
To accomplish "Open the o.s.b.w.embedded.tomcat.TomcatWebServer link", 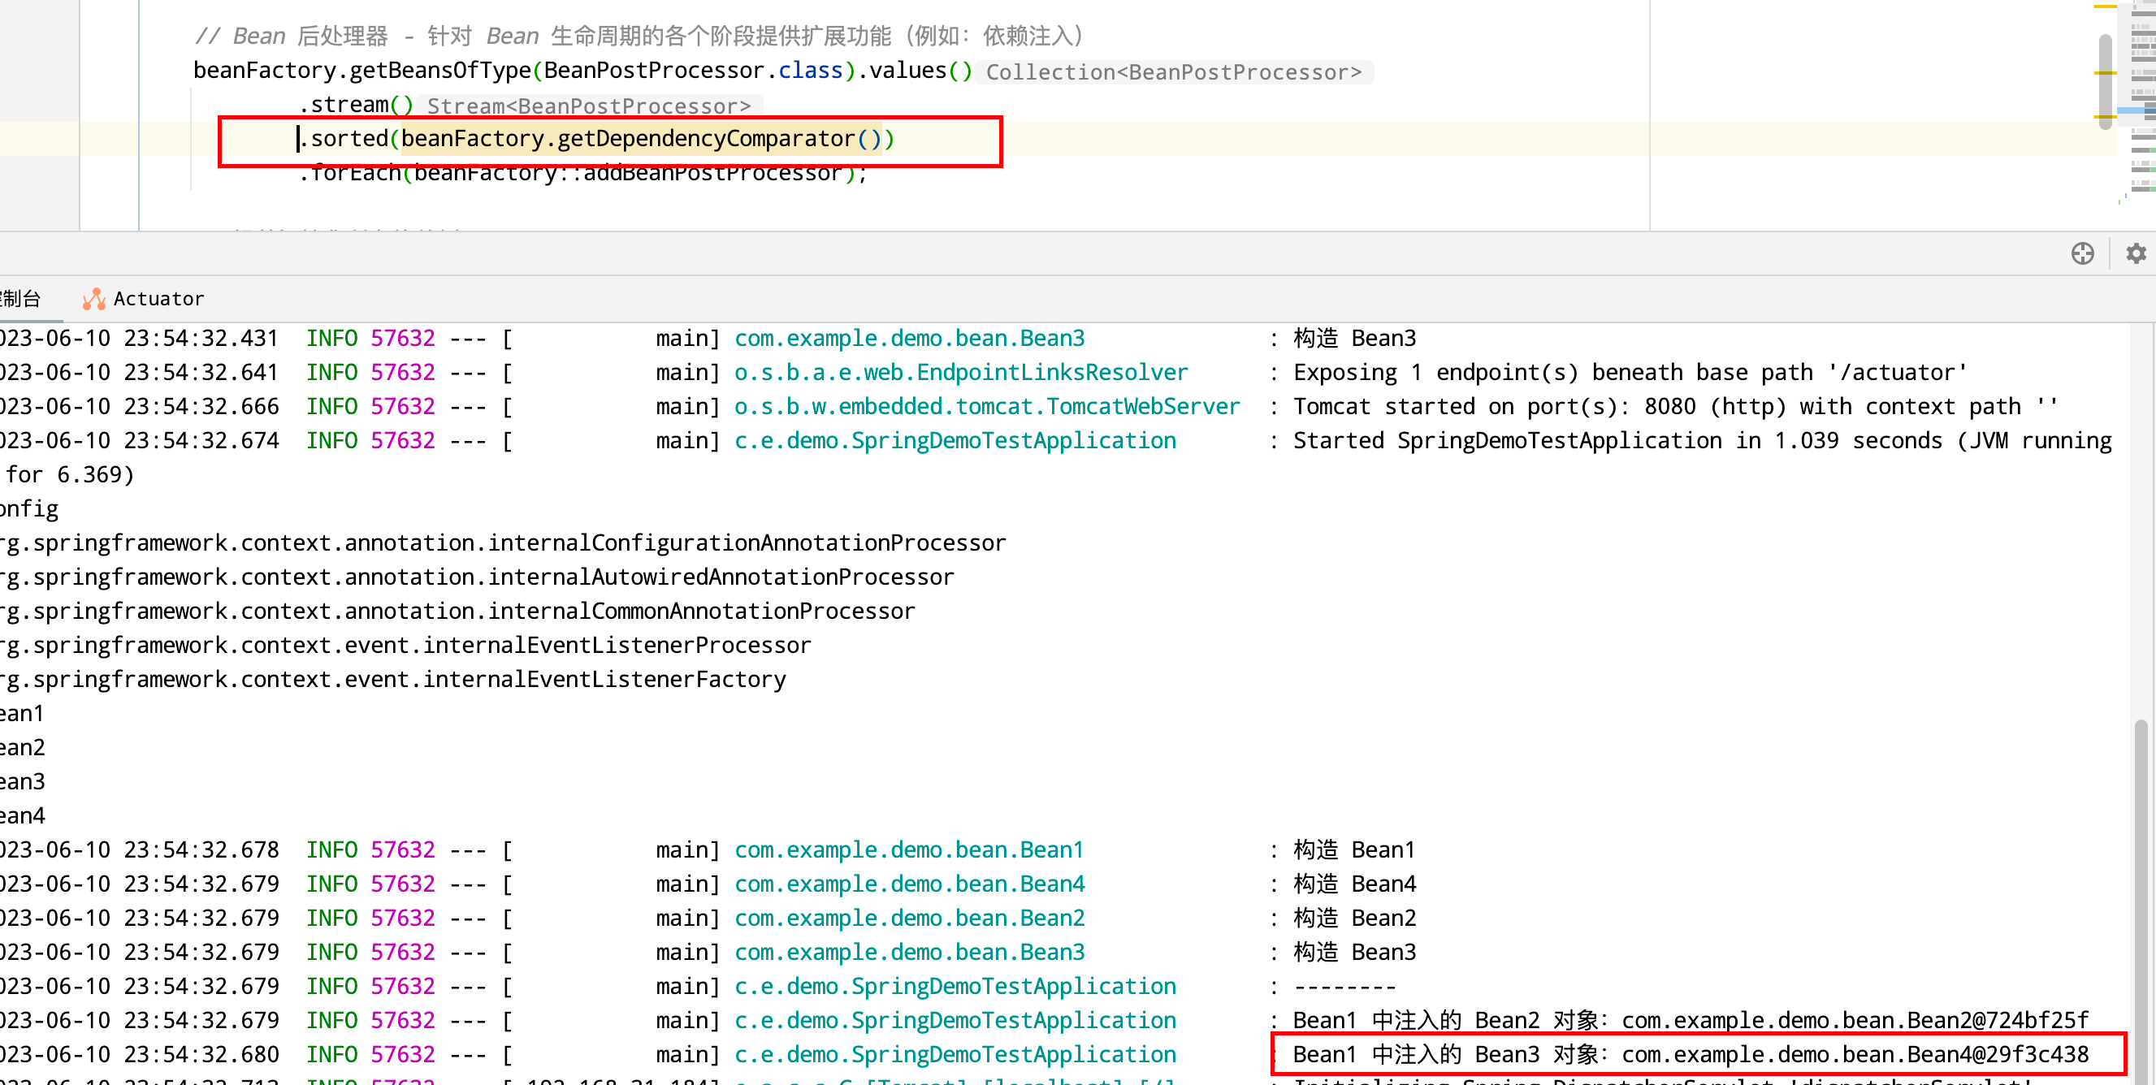I will pyautogui.click(x=987, y=407).
